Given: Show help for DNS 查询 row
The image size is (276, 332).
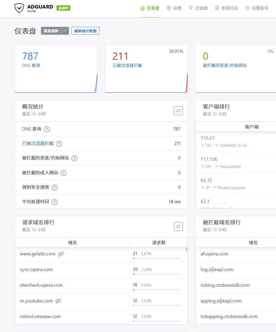Looking at the screenshot, I should click(47, 129).
